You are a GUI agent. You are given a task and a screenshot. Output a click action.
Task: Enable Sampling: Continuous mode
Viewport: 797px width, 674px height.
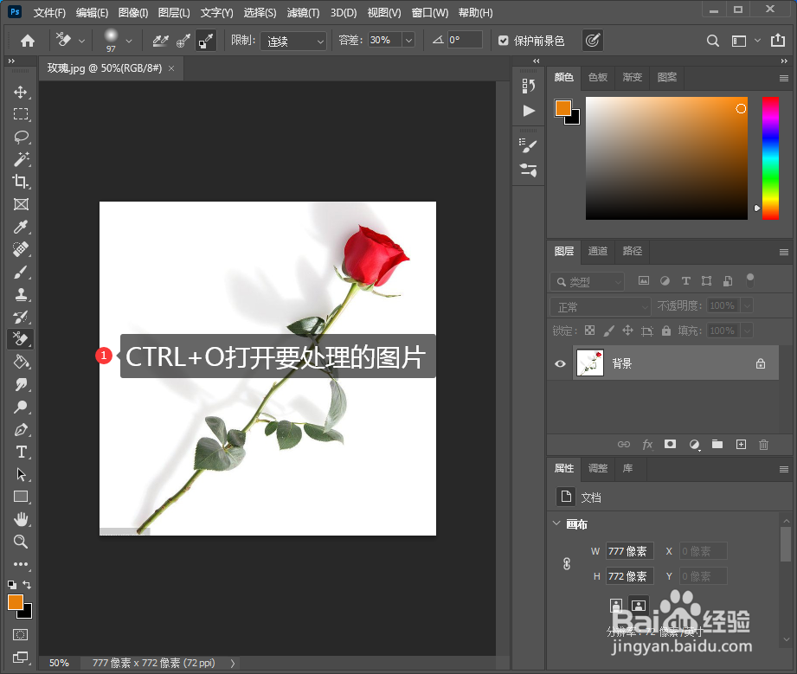coord(161,41)
